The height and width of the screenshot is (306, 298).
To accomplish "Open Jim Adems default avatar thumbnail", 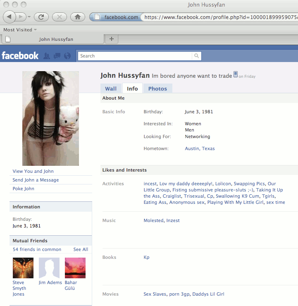I will [49, 268].
